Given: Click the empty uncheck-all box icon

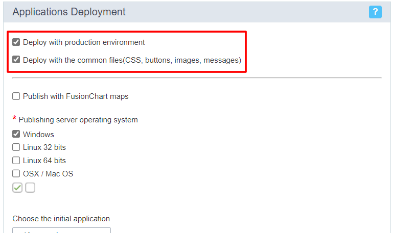Looking at the screenshot, I should (30, 188).
